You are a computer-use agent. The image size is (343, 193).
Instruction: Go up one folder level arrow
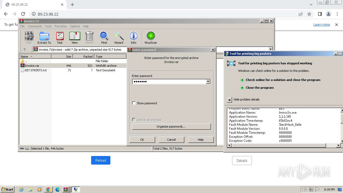(x=25, y=49)
